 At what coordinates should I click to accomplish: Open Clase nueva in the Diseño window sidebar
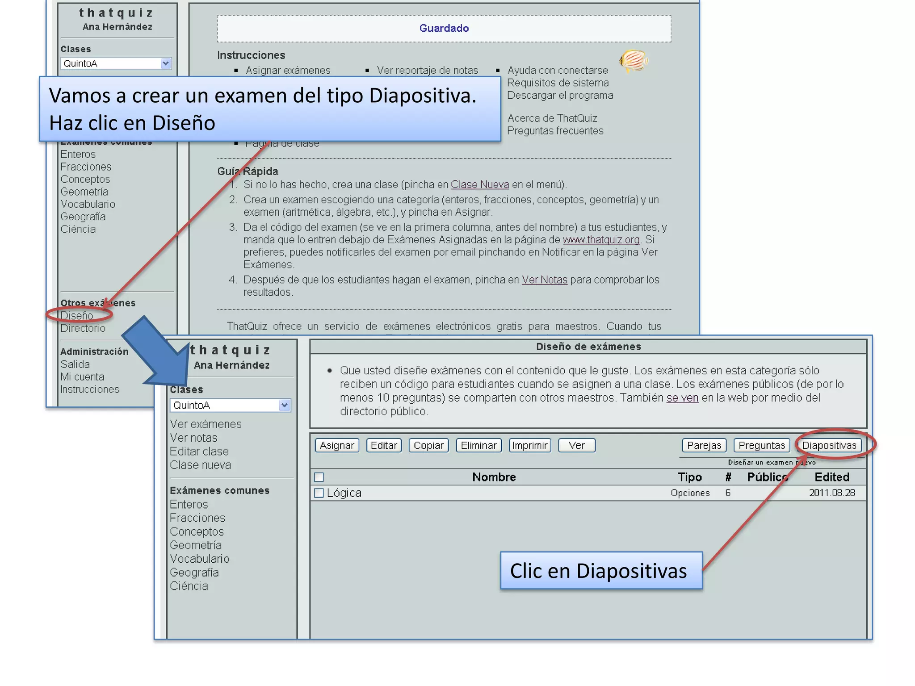pyautogui.click(x=200, y=465)
